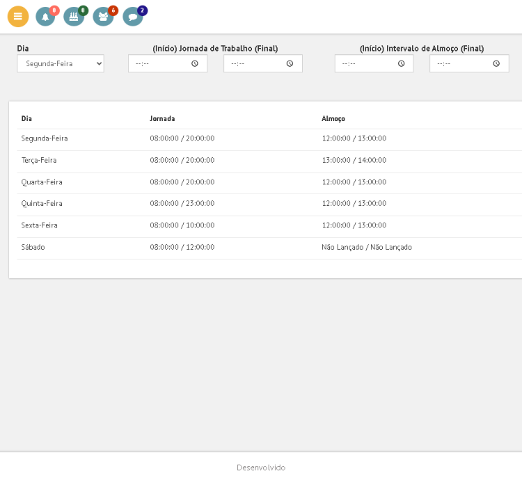Open the users group icon

[x=103, y=17]
